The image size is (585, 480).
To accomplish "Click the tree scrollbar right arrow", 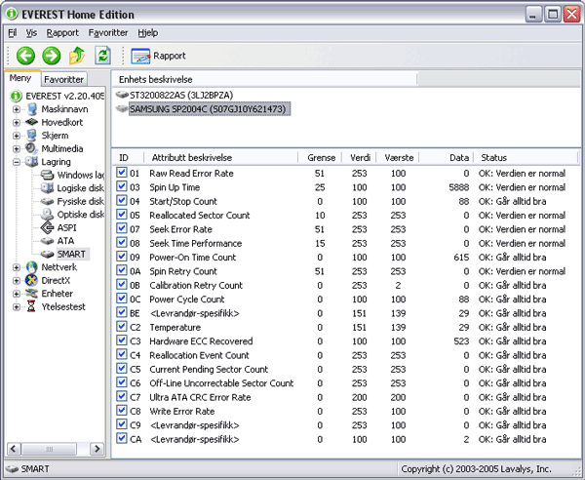I will 97,449.
